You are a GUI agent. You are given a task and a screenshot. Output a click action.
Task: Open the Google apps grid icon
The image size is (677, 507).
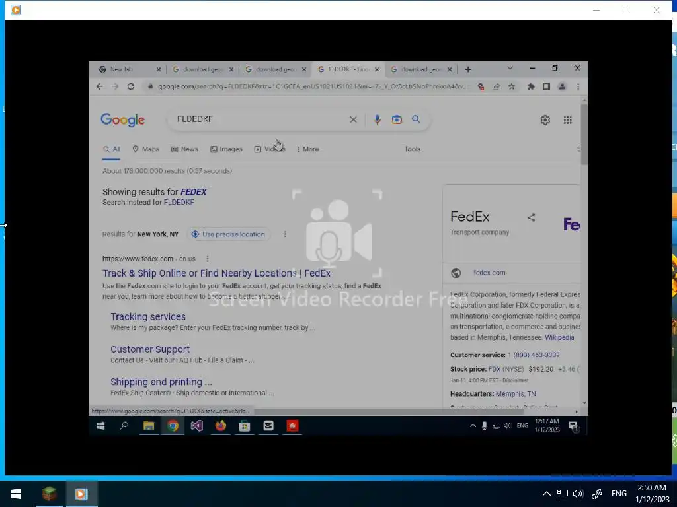point(568,120)
